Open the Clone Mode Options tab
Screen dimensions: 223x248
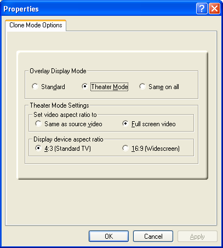36,25
